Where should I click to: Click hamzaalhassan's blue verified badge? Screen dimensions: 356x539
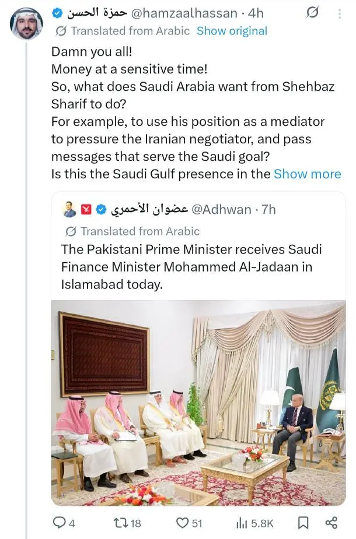pos(58,13)
